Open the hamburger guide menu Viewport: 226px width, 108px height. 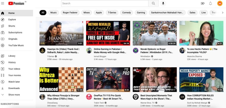click(x=3, y=3)
